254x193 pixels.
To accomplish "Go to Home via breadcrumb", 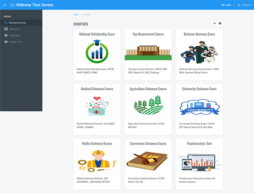I will pyautogui.click(x=76, y=15).
